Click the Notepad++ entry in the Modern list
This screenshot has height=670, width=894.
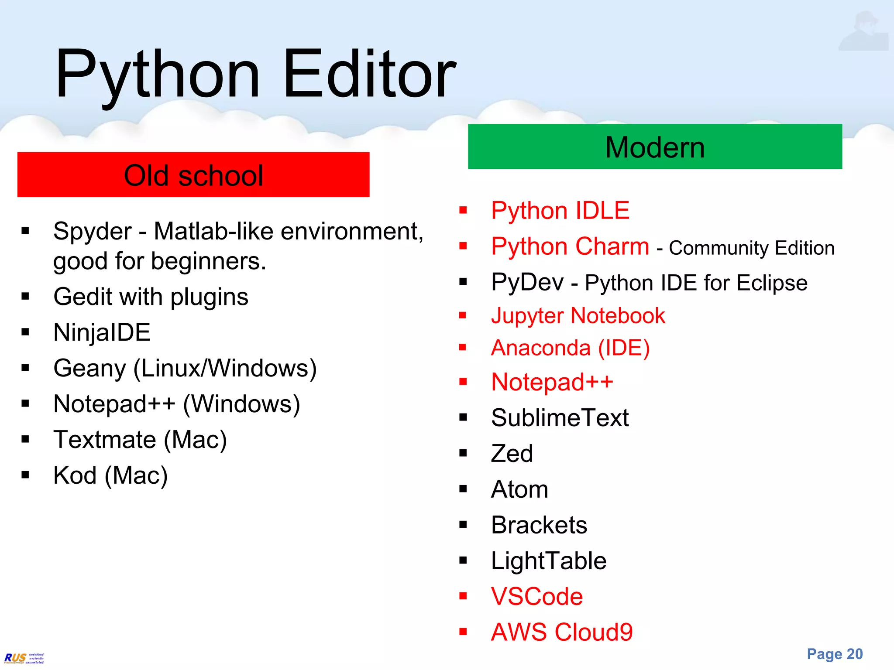552,382
